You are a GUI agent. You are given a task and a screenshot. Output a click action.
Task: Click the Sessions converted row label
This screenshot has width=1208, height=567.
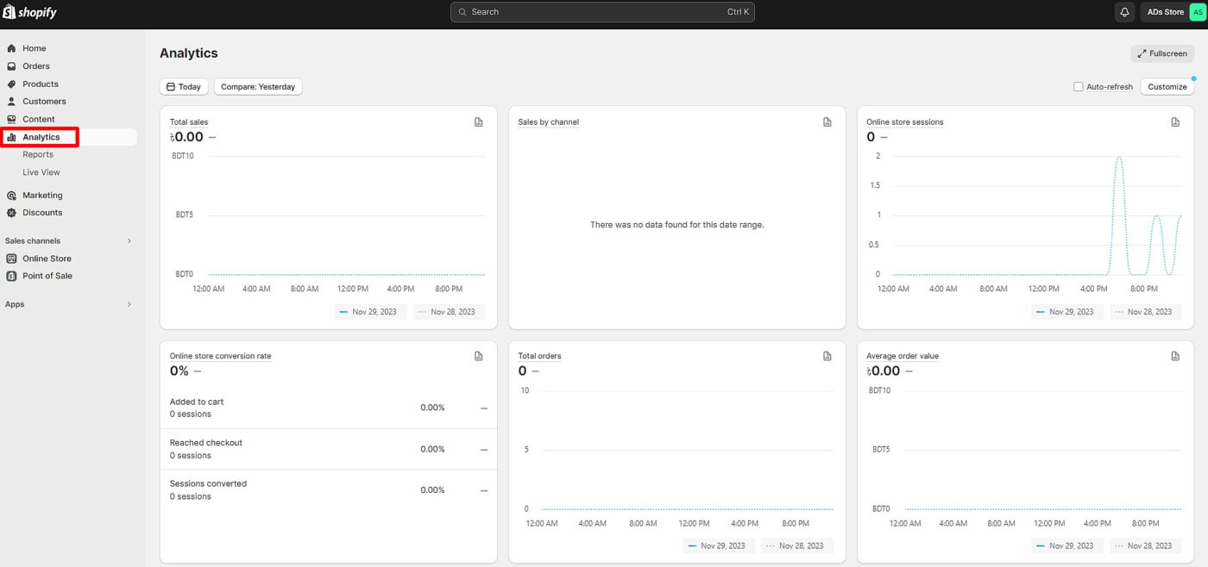coord(208,484)
